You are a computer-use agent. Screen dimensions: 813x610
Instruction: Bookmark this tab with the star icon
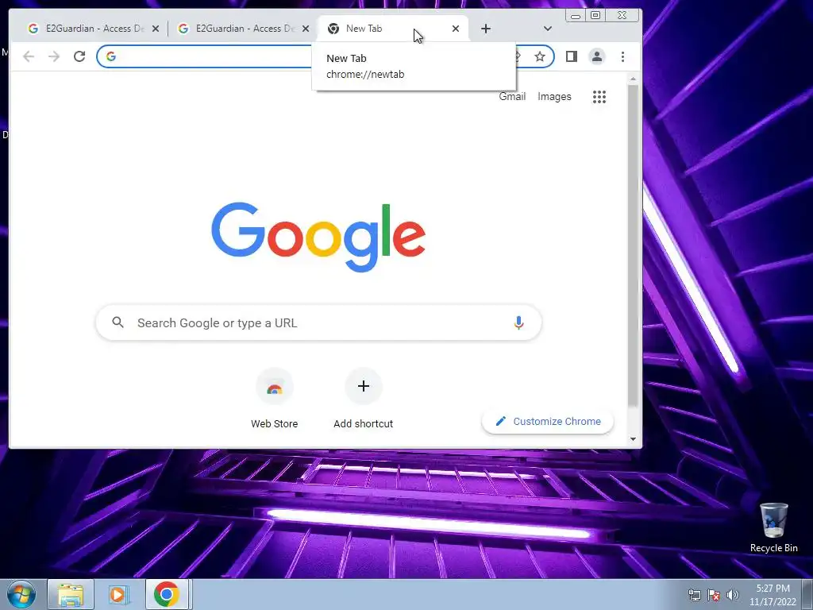click(x=540, y=56)
